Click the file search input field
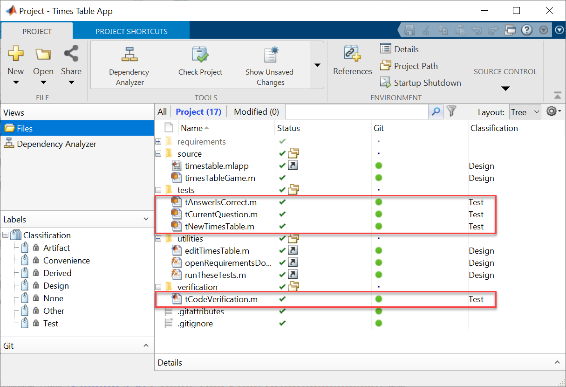The width and height of the screenshot is (566, 387). click(x=356, y=112)
